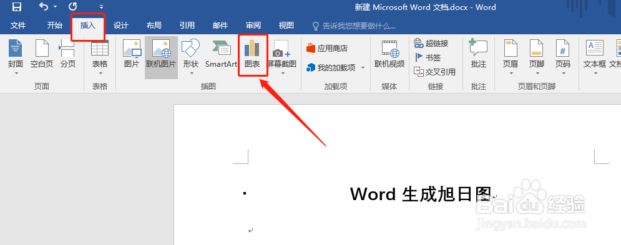Insert a 交叉引用 cross-reference

pyautogui.click(x=435, y=72)
